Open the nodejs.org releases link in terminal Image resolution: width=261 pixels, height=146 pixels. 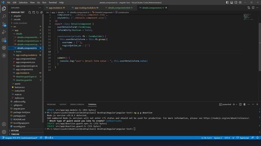click(x=227, y=118)
